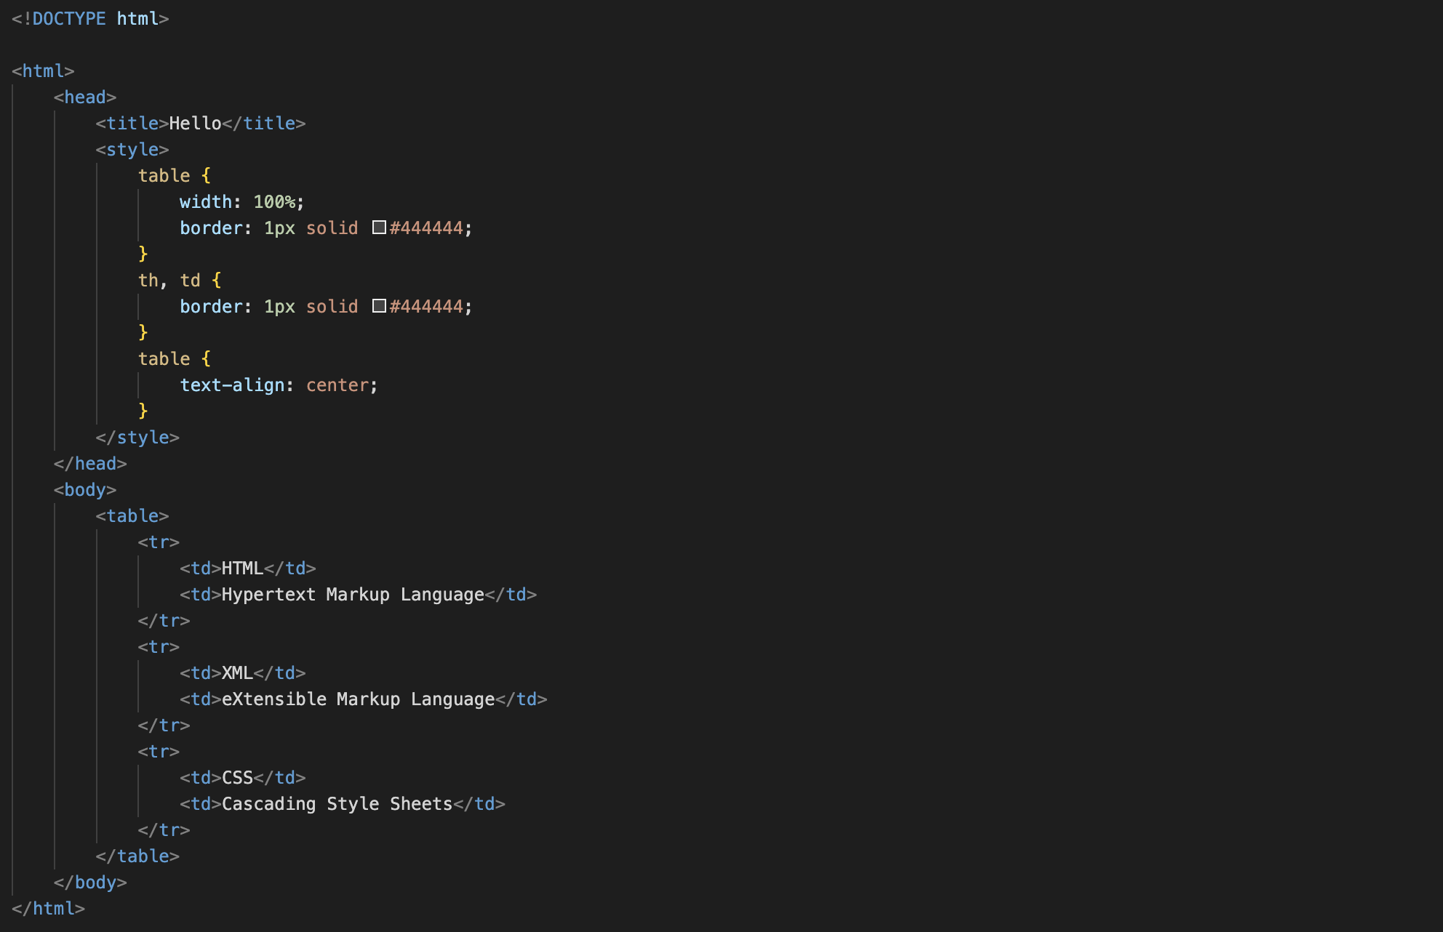The image size is (1443, 932).
Task: Click the CSS table cell text
Action: click(237, 778)
